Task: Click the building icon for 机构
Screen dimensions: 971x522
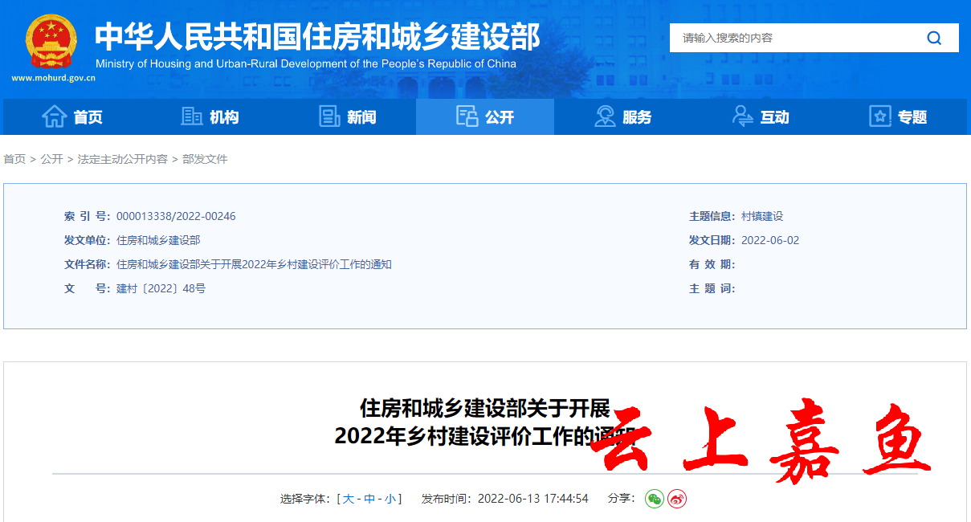Action: (x=192, y=116)
